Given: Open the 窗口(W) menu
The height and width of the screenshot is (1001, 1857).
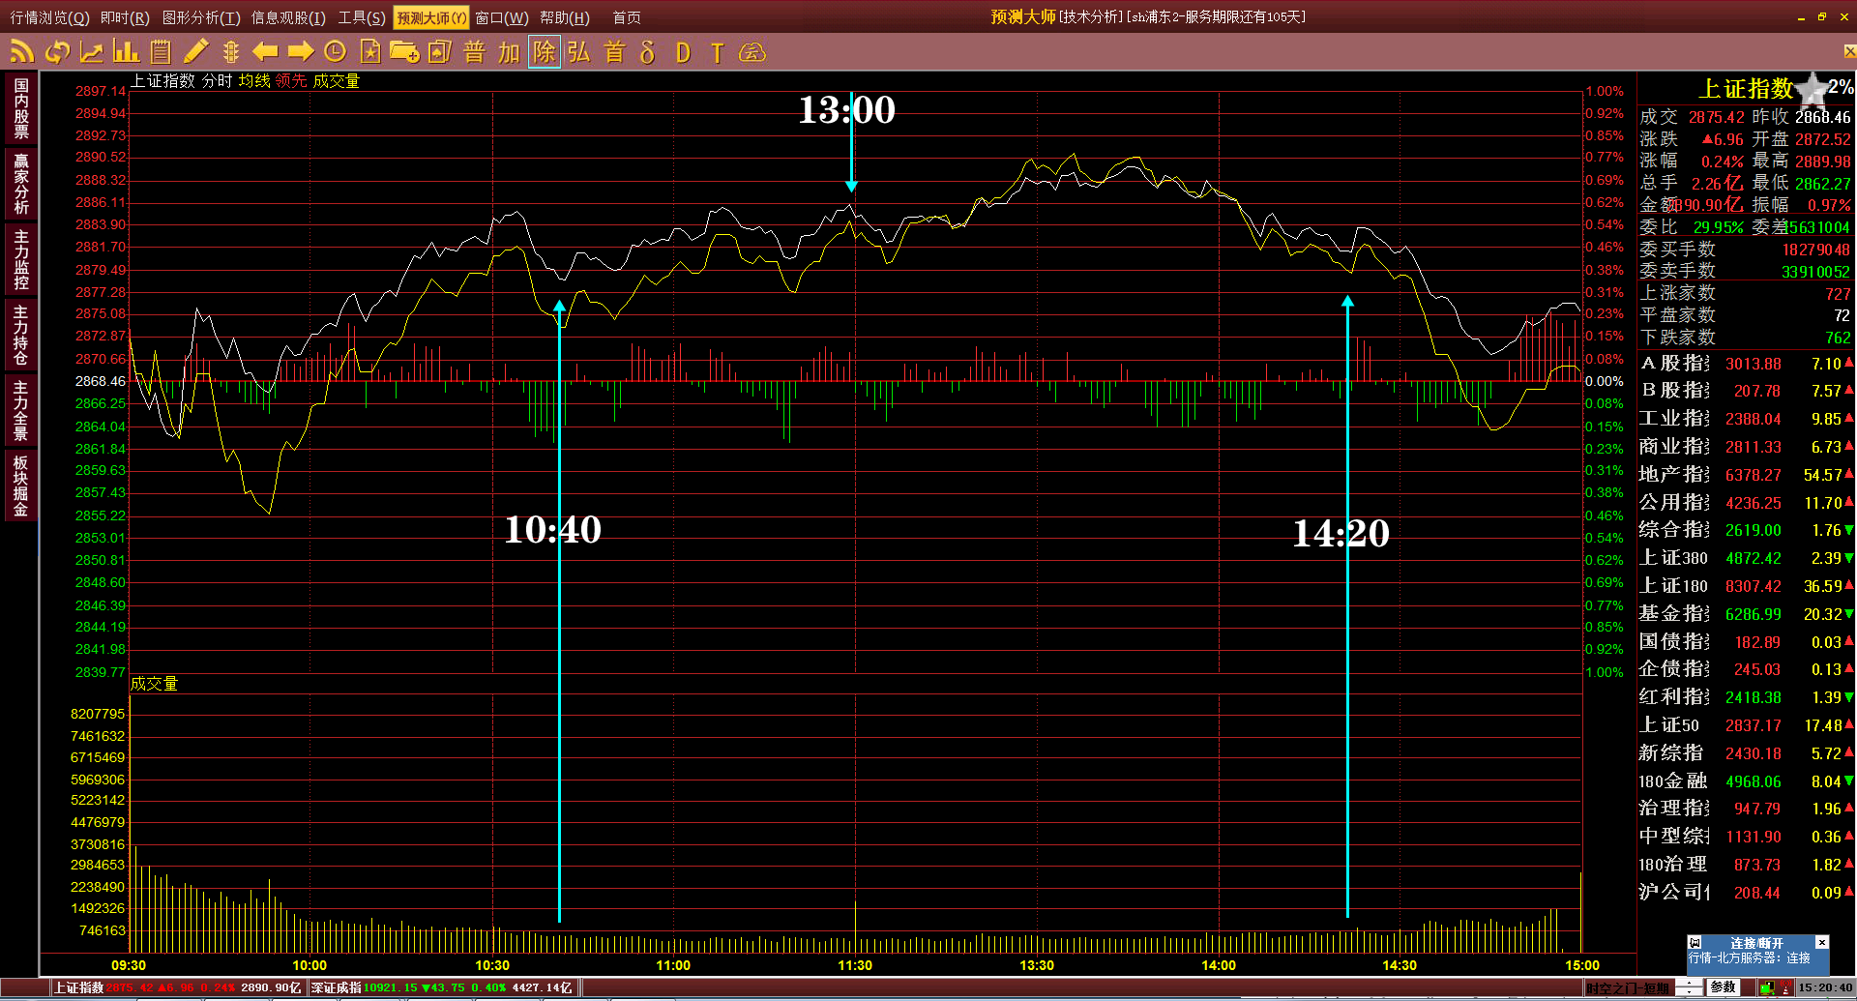Looking at the screenshot, I should tap(502, 17).
